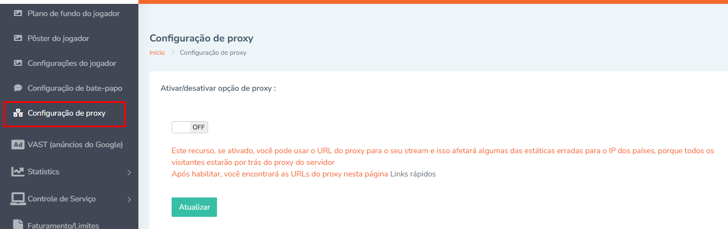Click the Atualizar button

[194, 207]
